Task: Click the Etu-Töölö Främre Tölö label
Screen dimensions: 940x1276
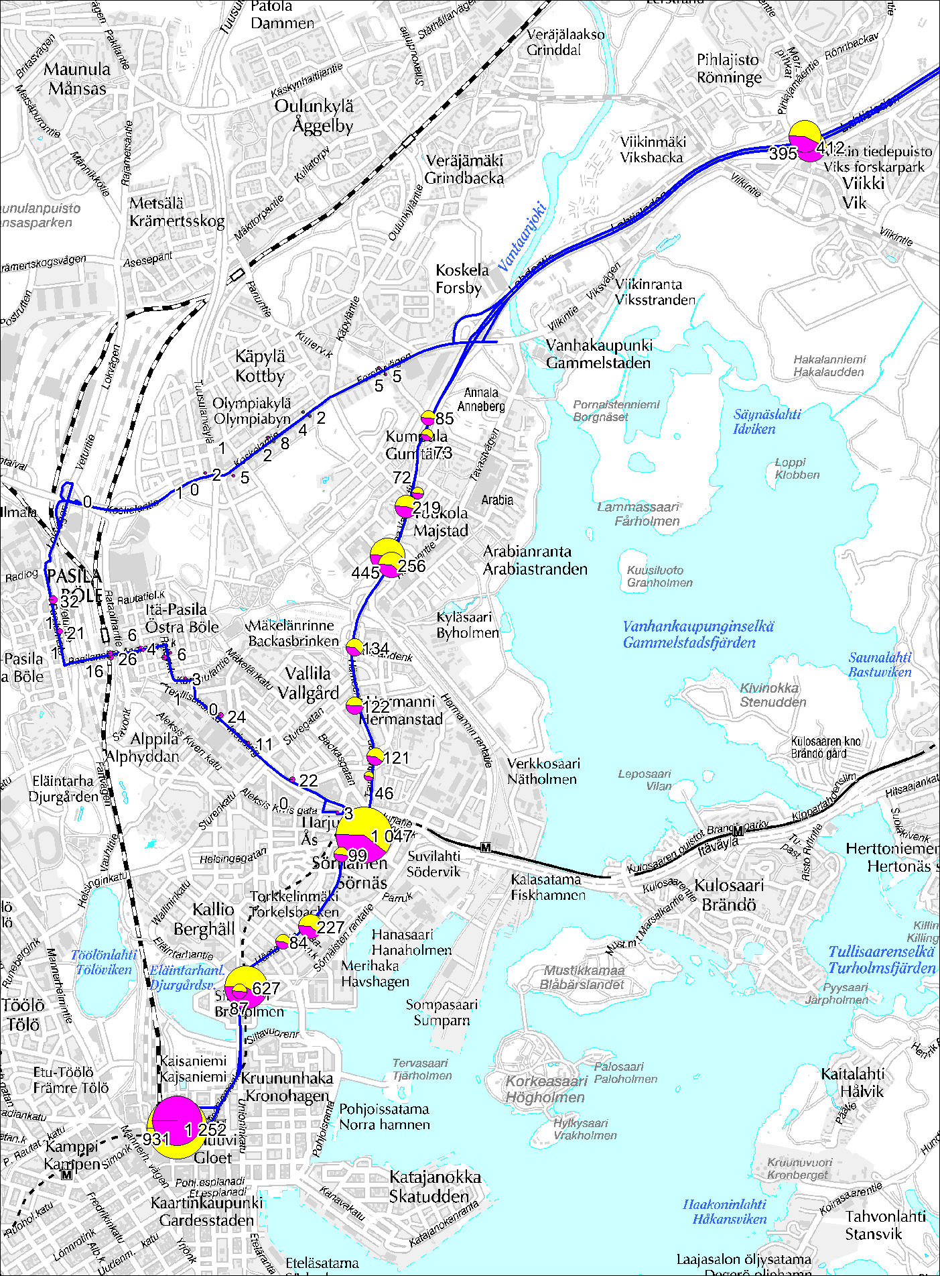Action: coord(71,1080)
